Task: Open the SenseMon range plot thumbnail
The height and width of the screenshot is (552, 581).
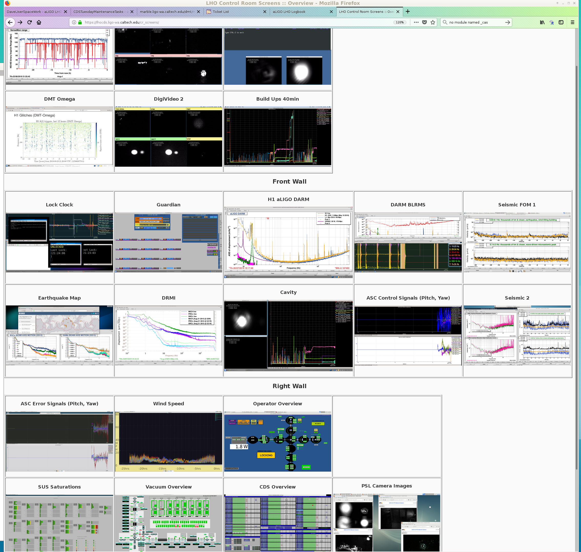Action: click(59, 57)
